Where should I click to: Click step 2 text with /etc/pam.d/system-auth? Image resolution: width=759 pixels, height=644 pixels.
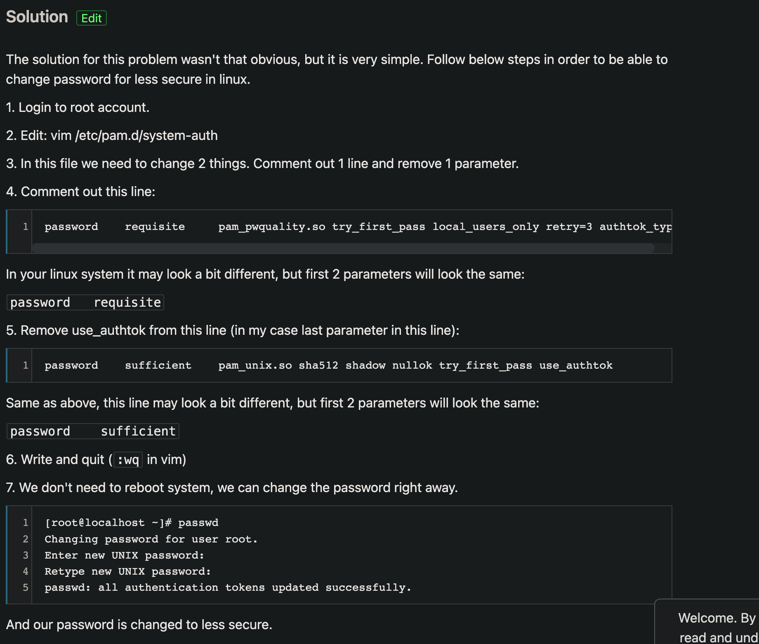pyautogui.click(x=112, y=135)
